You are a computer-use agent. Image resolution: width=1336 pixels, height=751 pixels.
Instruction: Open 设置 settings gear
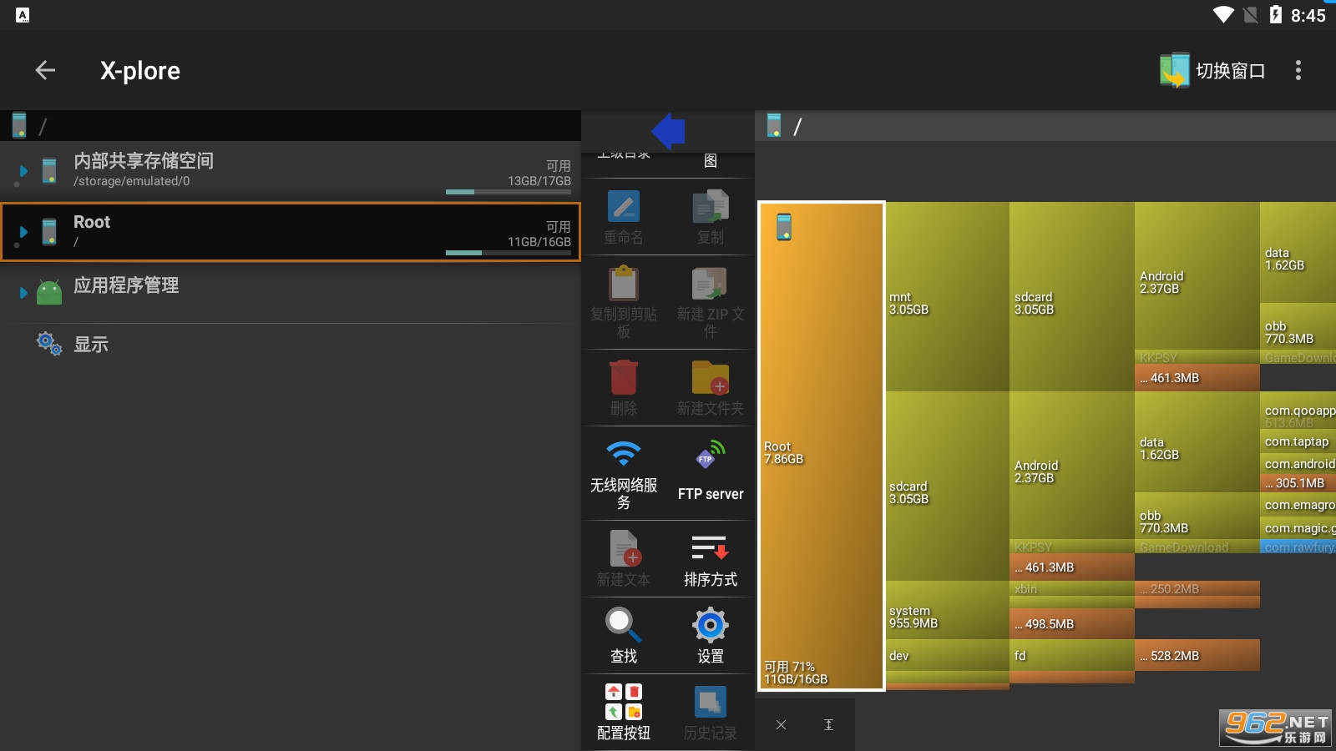click(x=711, y=635)
